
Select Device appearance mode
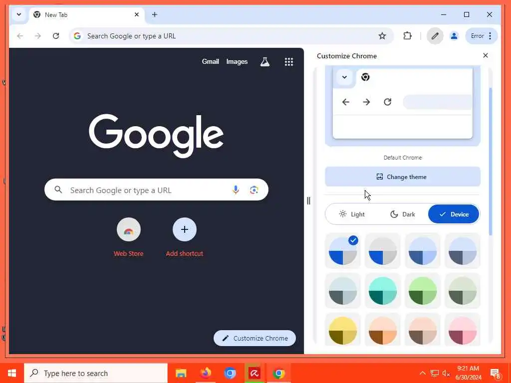(454, 214)
